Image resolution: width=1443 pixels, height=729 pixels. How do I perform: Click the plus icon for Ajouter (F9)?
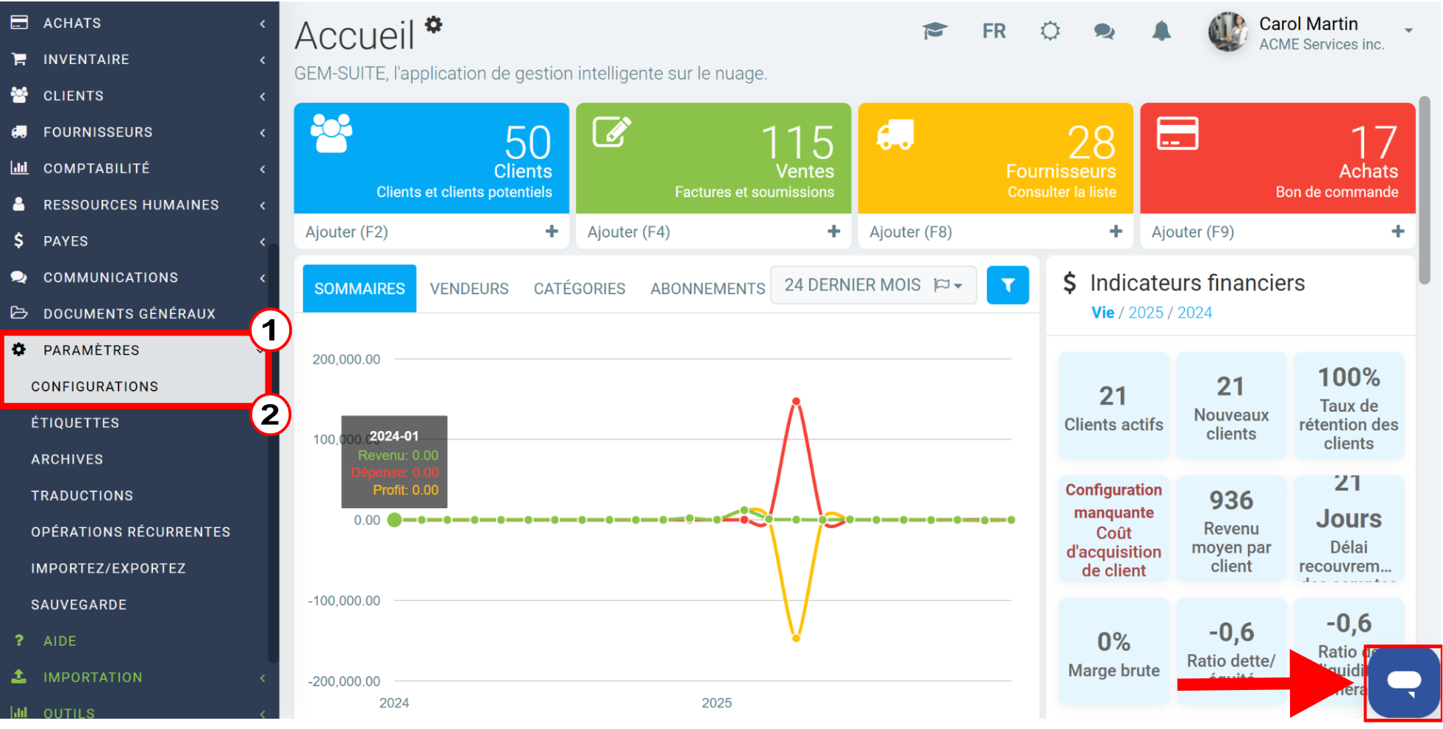pos(1397,232)
